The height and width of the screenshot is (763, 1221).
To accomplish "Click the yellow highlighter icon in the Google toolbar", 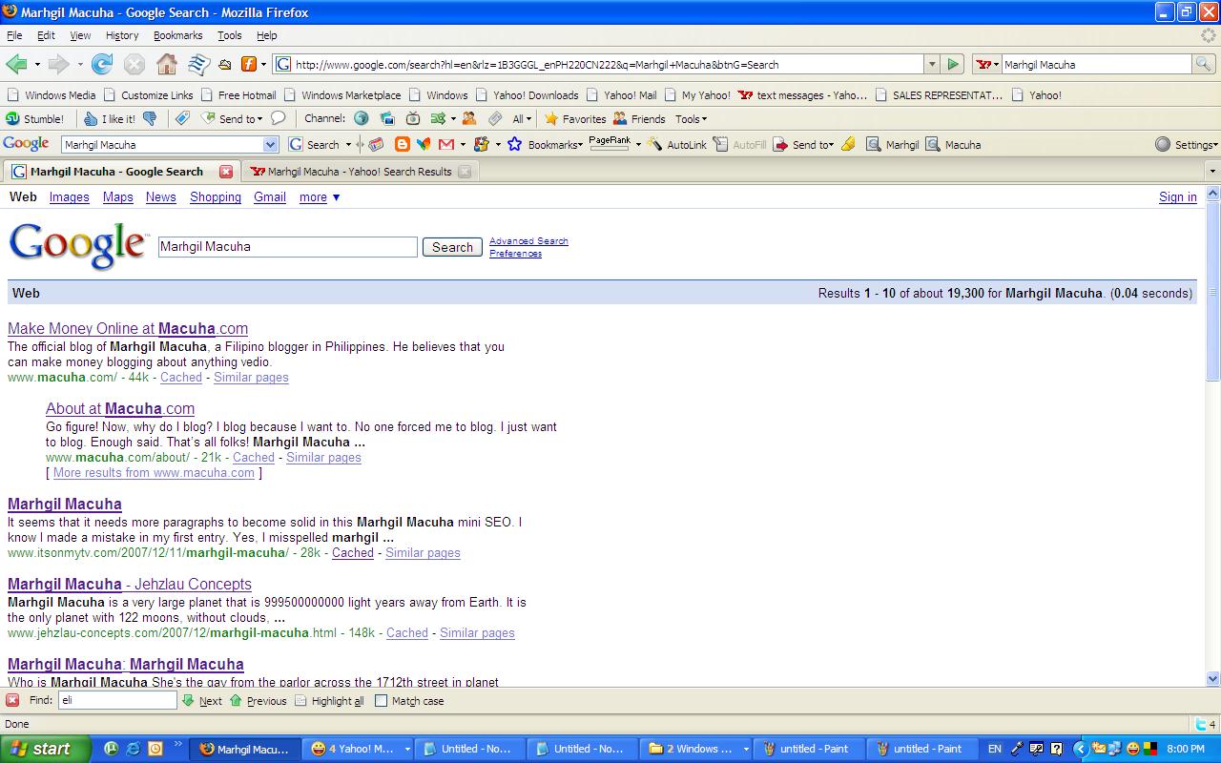I will (848, 144).
